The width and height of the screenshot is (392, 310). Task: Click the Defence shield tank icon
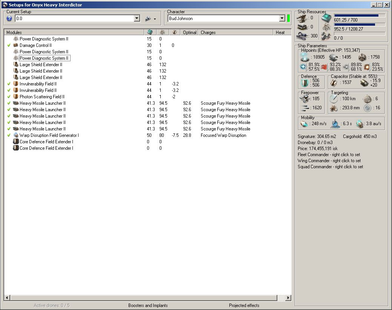[x=305, y=83]
